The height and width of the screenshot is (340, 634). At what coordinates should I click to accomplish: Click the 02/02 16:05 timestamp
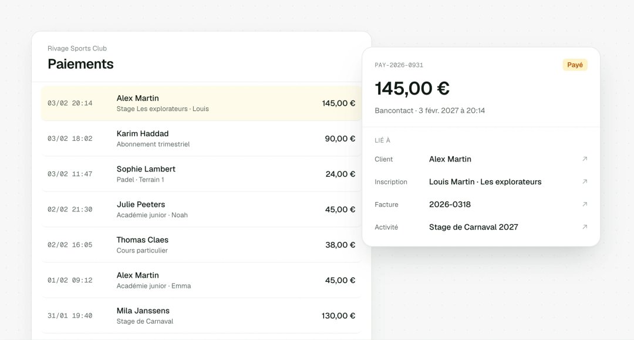tap(70, 245)
